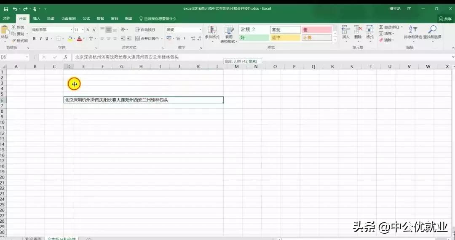The height and width of the screenshot is (240, 455).
Task: Open the 数据 (Data) ribbon tab
Action: [100, 19]
